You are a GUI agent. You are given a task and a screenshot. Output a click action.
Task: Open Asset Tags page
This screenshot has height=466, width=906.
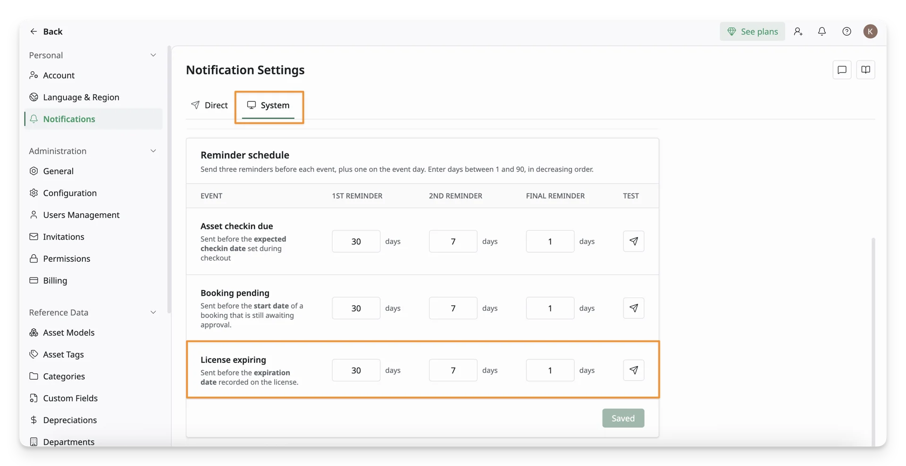click(93, 354)
